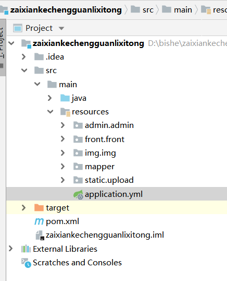Expand External Libraries arrow
The image size is (227, 281).
11,249
